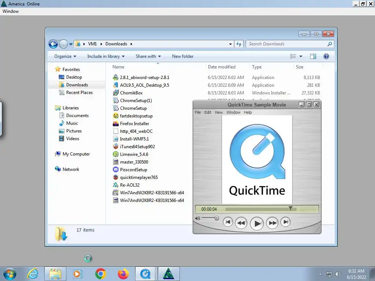The image size is (375, 281).
Task: Skip to movie start in QuickTime
Action: coord(228,222)
